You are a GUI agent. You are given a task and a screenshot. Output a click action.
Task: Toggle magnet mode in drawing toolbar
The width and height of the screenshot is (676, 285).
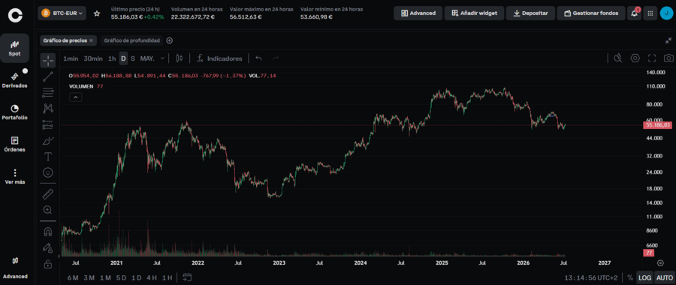[x=48, y=232]
